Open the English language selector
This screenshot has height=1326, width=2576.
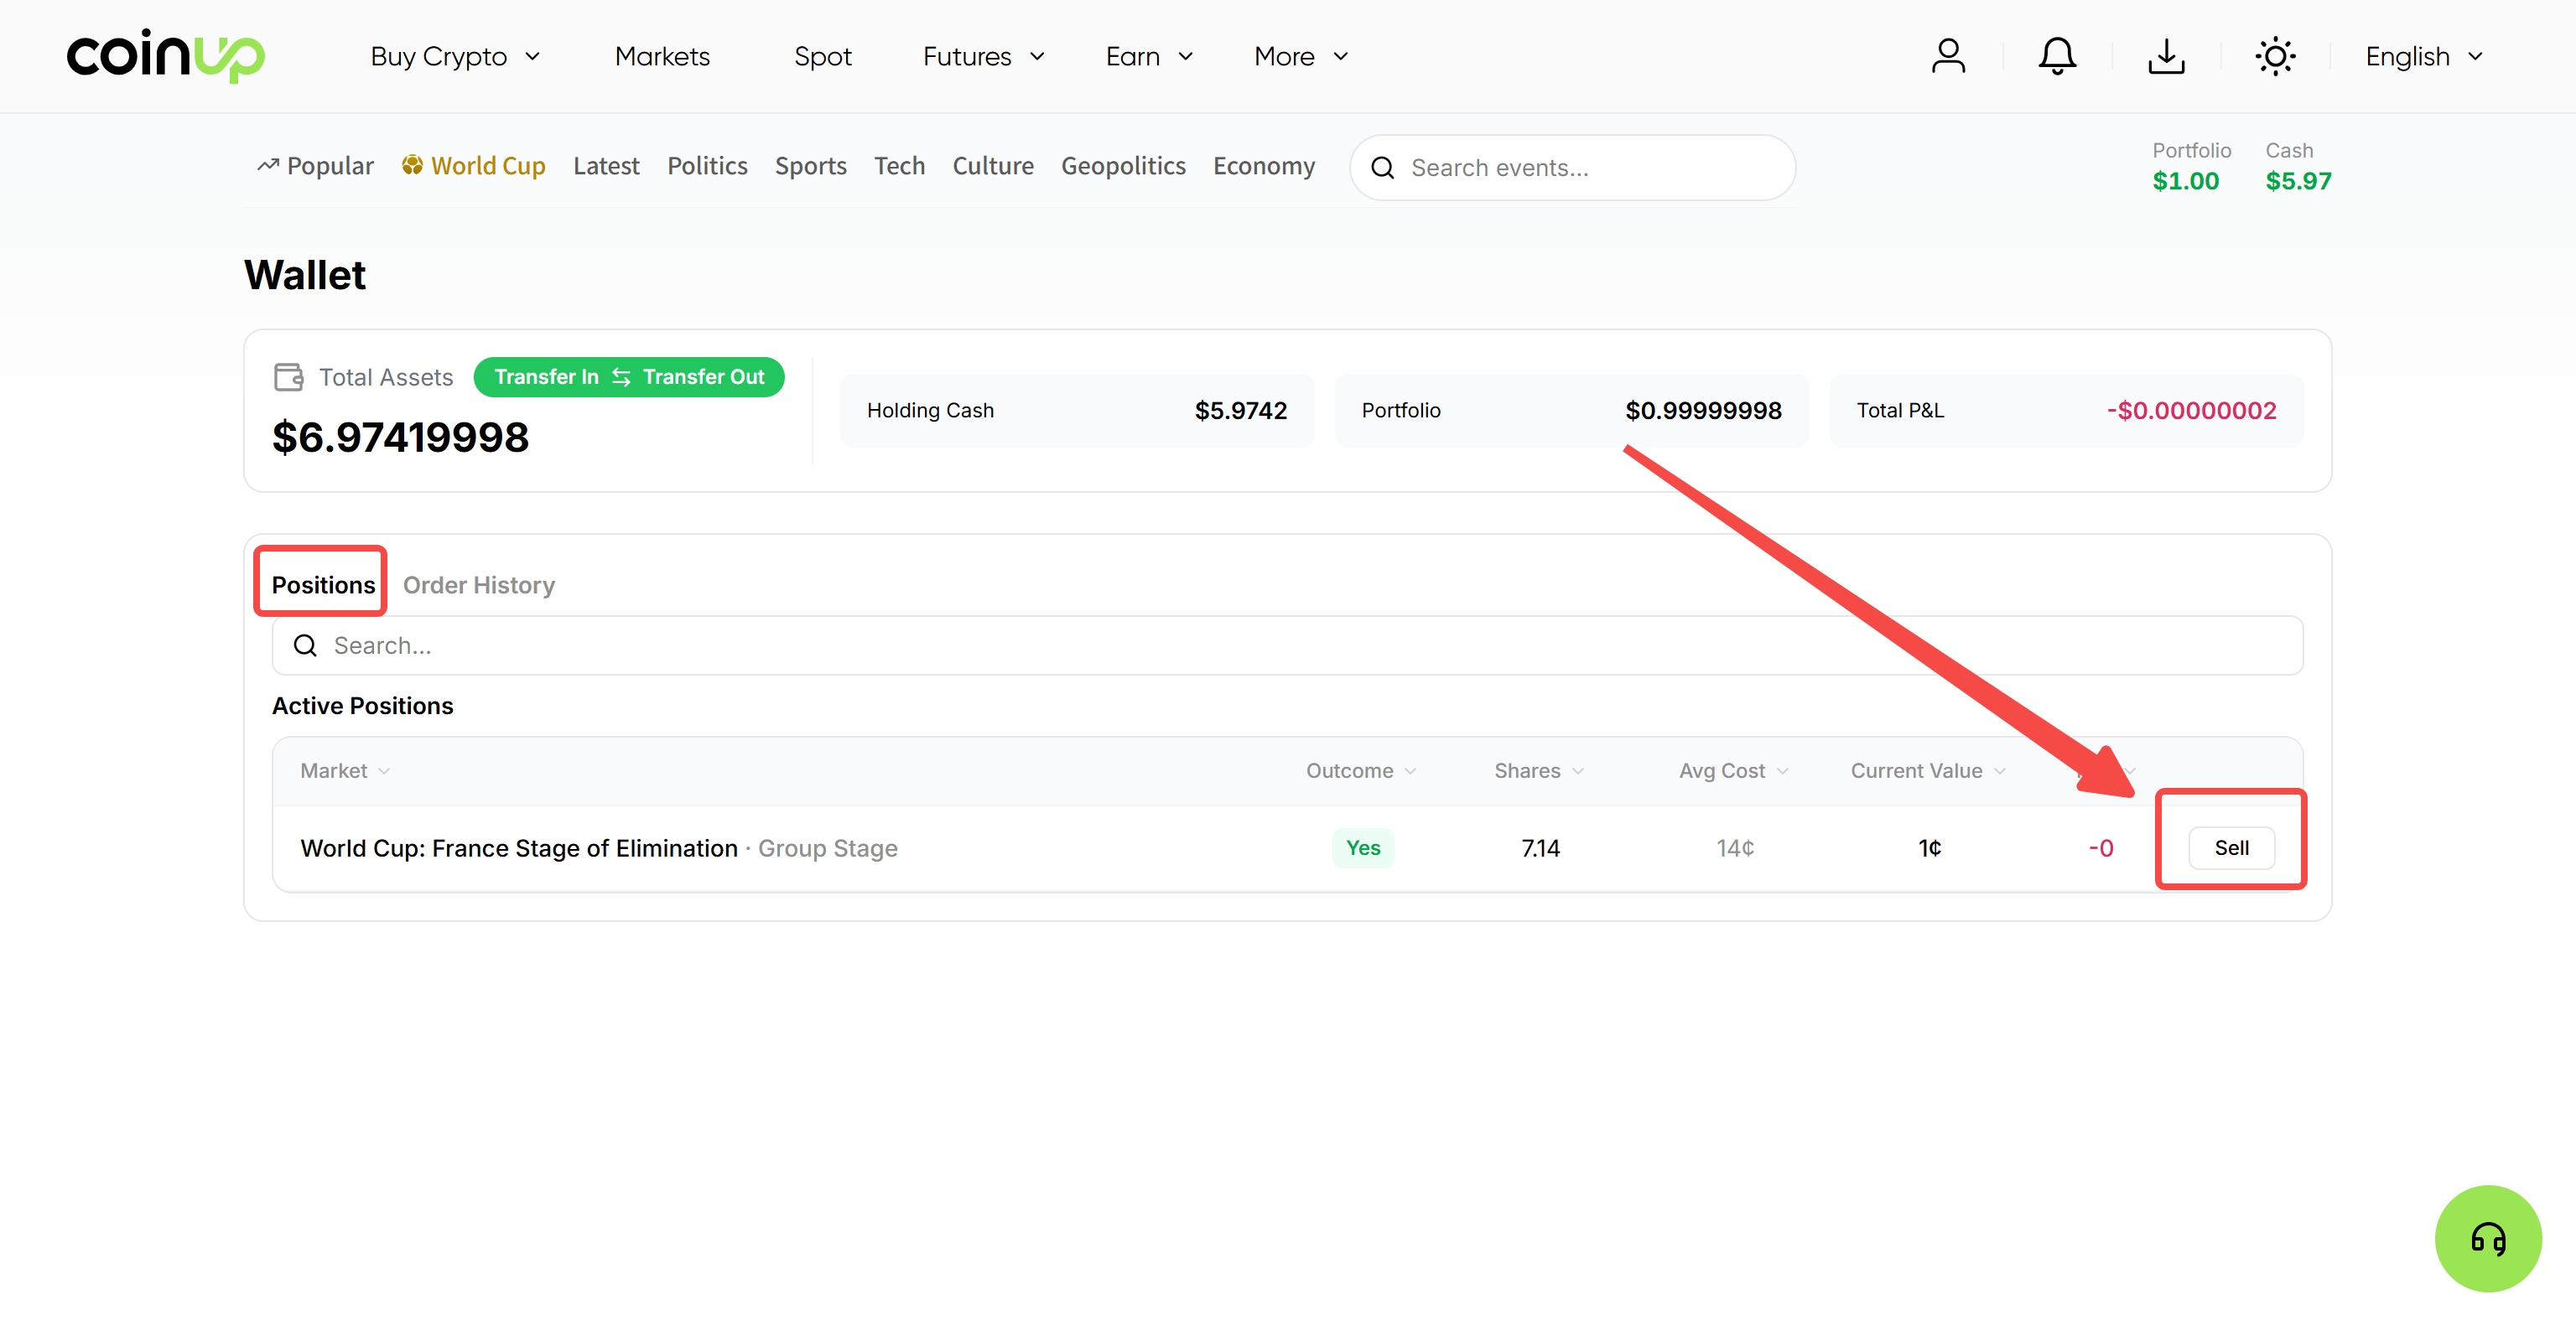[2423, 56]
